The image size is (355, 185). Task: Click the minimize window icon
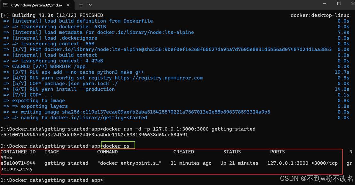pos(324,4)
